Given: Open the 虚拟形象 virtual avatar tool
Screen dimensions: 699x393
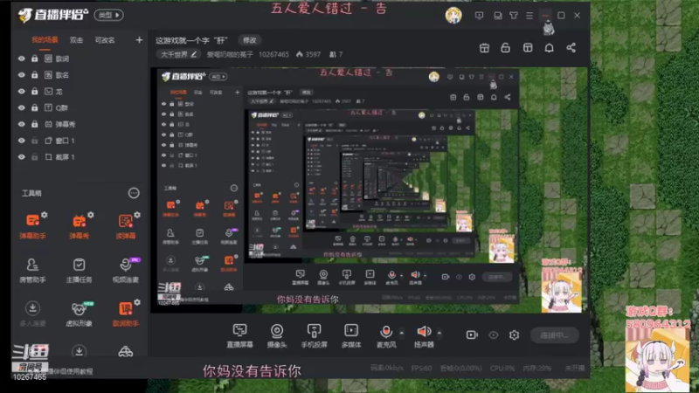Looking at the screenshot, I should coord(79,314).
